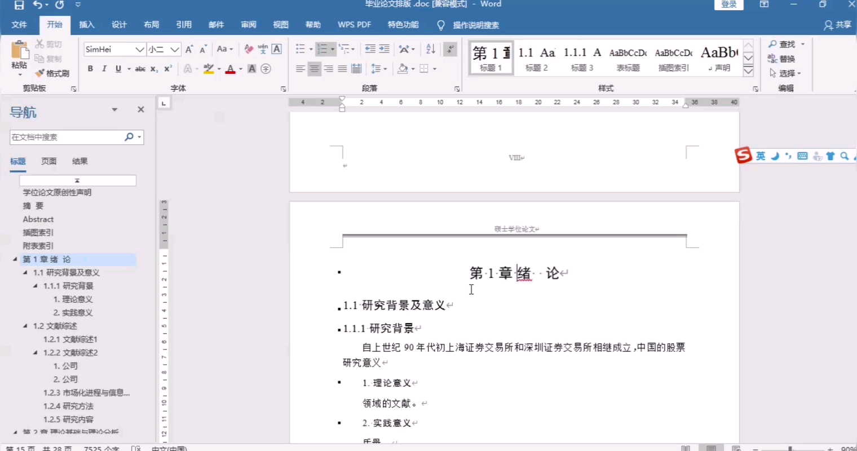The width and height of the screenshot is (857, 451).
Task: Open the navigation search options dropdown
Action: click(x=140, y=137)
